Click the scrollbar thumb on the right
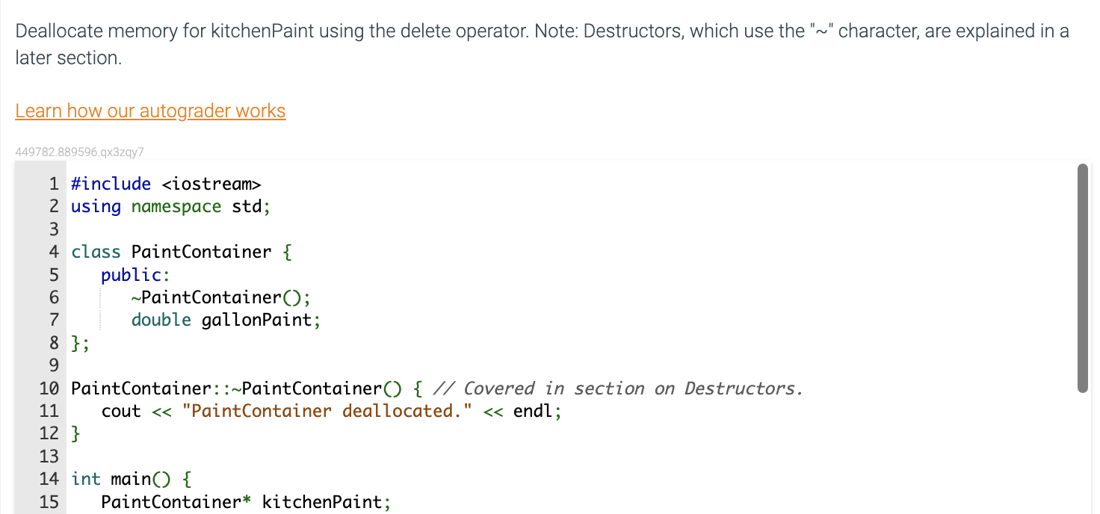 pos(1083,276)
